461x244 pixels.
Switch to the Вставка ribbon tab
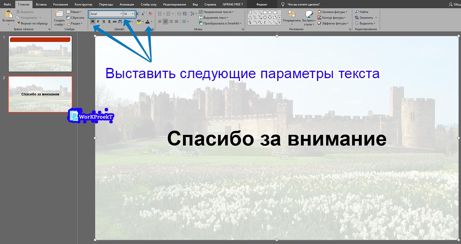point(41,4)
